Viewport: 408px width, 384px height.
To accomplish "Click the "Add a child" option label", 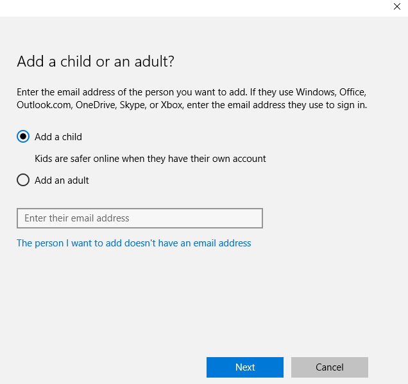I will tap(58, 137).
